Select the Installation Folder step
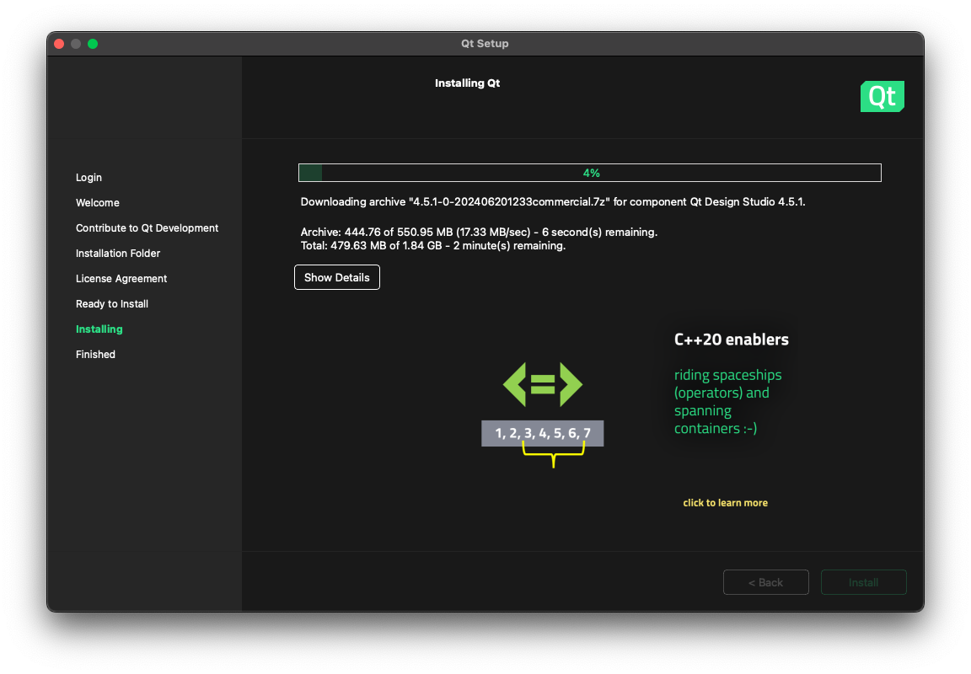This screenshot has width=971, height=674. coord(118,254)
